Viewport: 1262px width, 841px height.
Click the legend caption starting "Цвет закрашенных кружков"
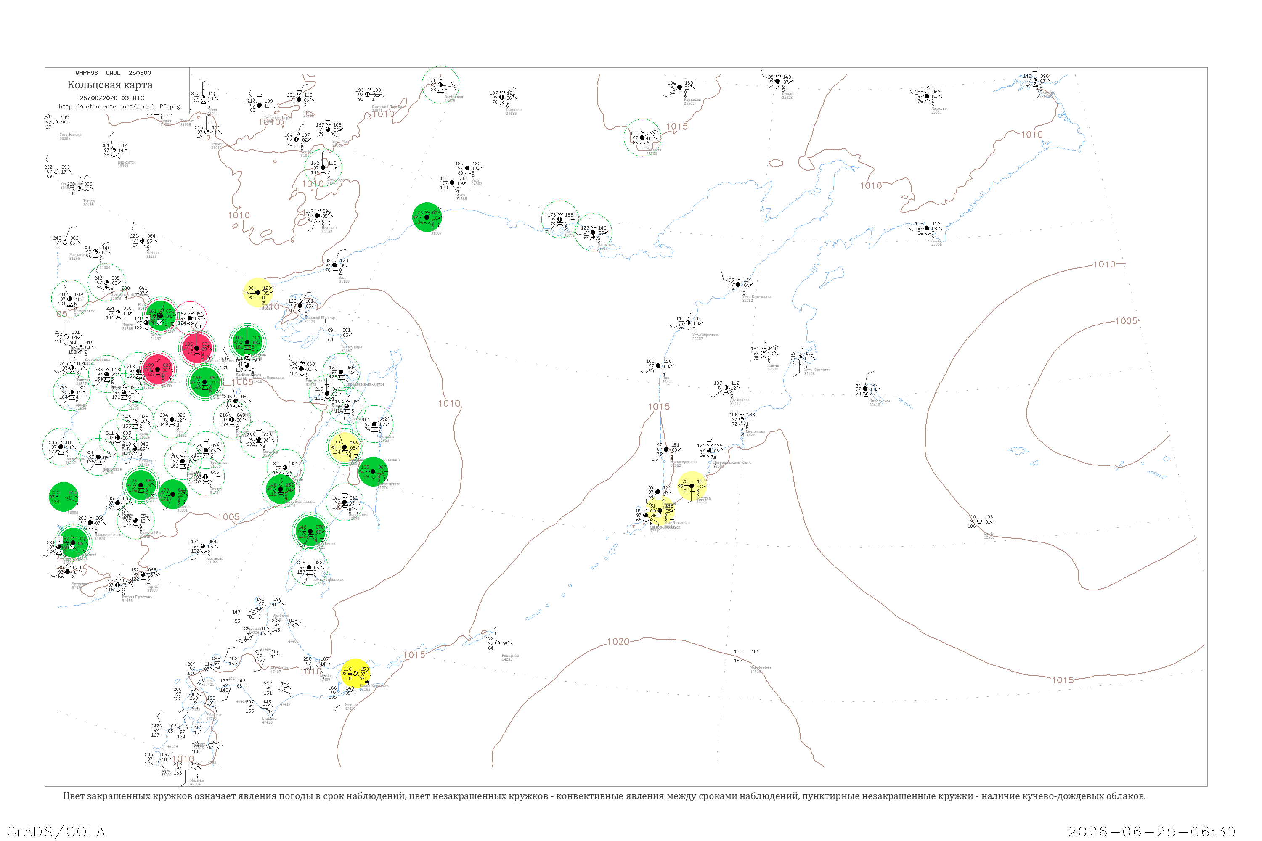[604, 796]
